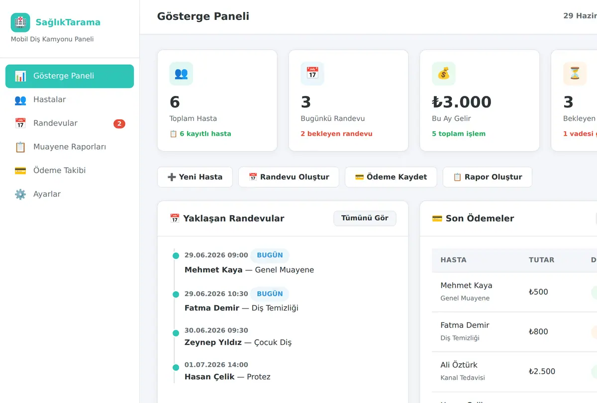The width and height of the screenshot is (597, 403).
Task: Click the timeline dot for Mehmet Kaya appointment
Action: point(176,256)
